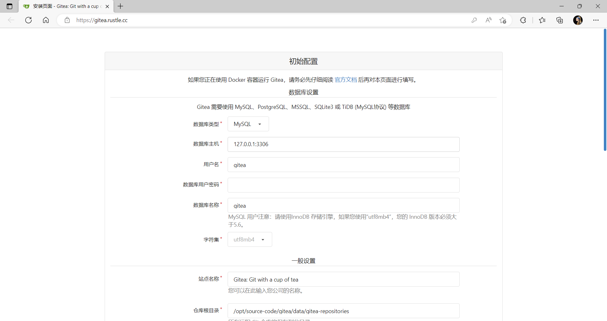Open the Extensions puzzle icon
This screenshot has width=607, height=321.
523,20
